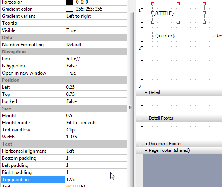Expand the Page Footer (shared) section
The height and width of the screenshot is (187, 222).
coord(146,150)
